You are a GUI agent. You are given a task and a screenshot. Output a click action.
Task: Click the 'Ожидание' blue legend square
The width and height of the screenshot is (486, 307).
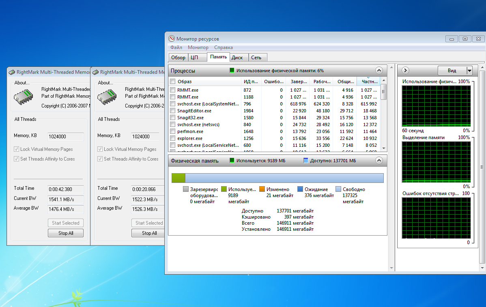[x=300, y=189]
